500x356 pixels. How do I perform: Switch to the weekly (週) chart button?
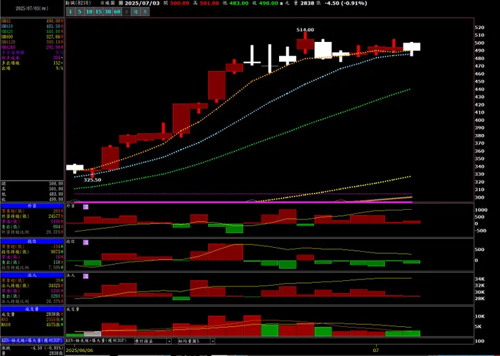pyautogui.click(x=136, y=12)
